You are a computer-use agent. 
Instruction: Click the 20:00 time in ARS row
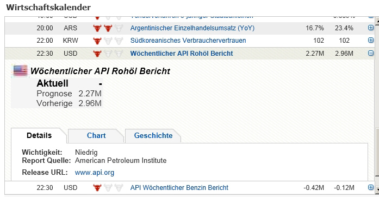click(45, 28)
